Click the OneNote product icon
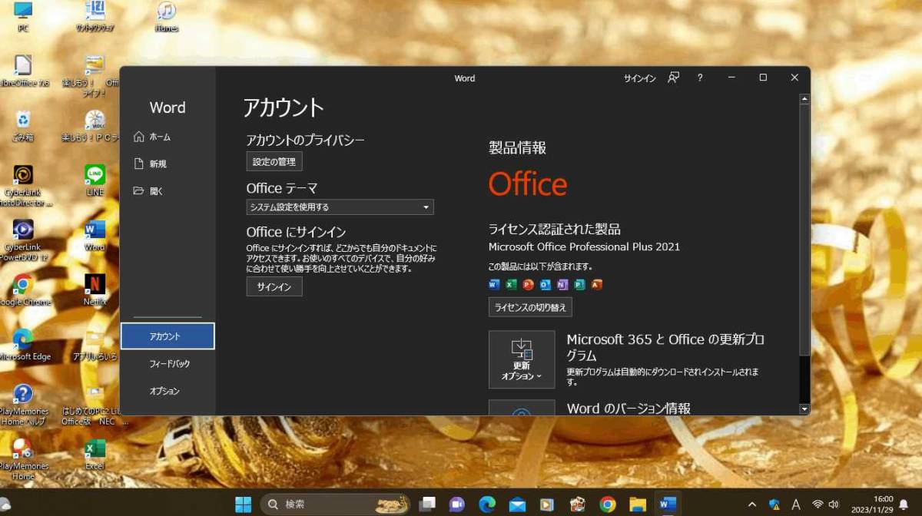Viewport: 922px width, 516px height. [x=562, y=284]
